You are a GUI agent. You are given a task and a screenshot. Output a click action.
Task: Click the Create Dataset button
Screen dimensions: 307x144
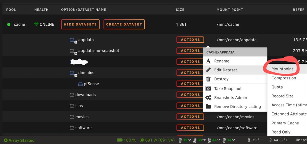tap(124, 25)
